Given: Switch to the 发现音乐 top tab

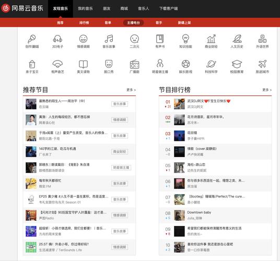Looking at the screenshot, I should click(x=61, y=8).
